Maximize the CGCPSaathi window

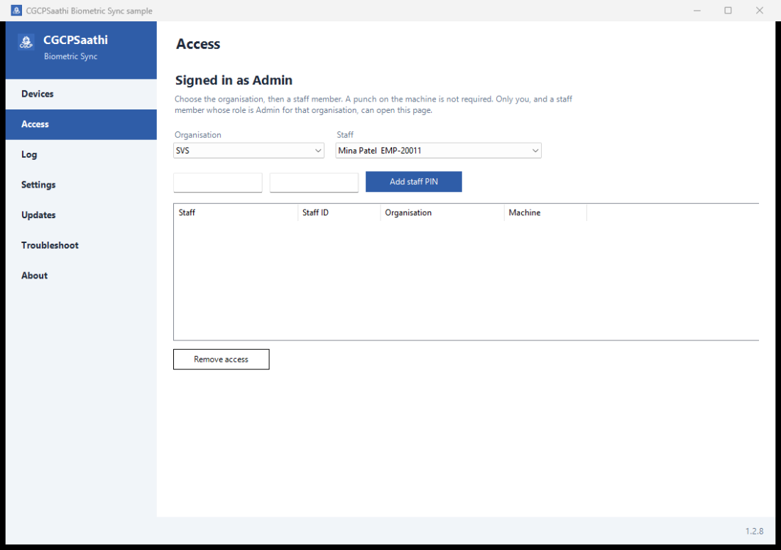[x=728, y=11]
